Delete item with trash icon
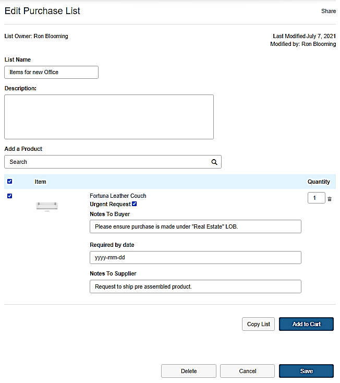Image resolution: width=340 pixels, height=383 pixels. tap(330, 199)
